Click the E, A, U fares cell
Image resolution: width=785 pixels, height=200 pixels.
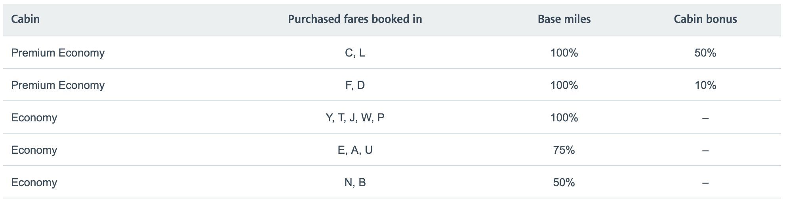(355, 150)
